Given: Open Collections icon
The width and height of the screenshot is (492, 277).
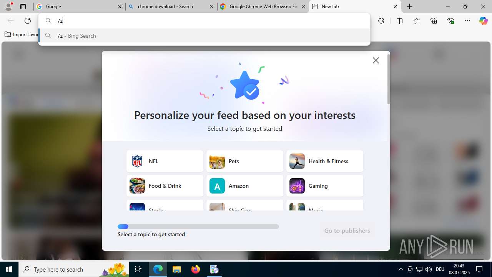Looking at the screenshot, I should coord(434,21).
